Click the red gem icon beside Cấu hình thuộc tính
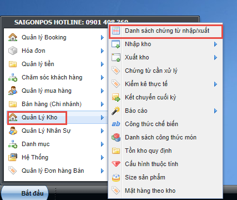 [116, 164]
